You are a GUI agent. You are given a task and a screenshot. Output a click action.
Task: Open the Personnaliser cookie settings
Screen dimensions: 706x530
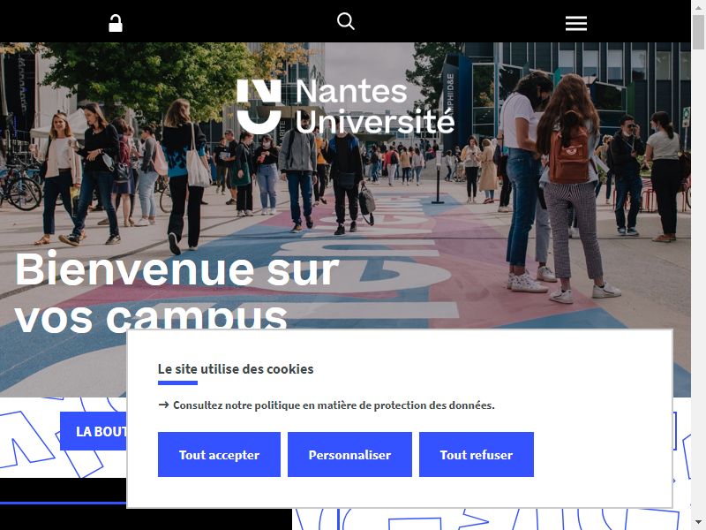349,454
